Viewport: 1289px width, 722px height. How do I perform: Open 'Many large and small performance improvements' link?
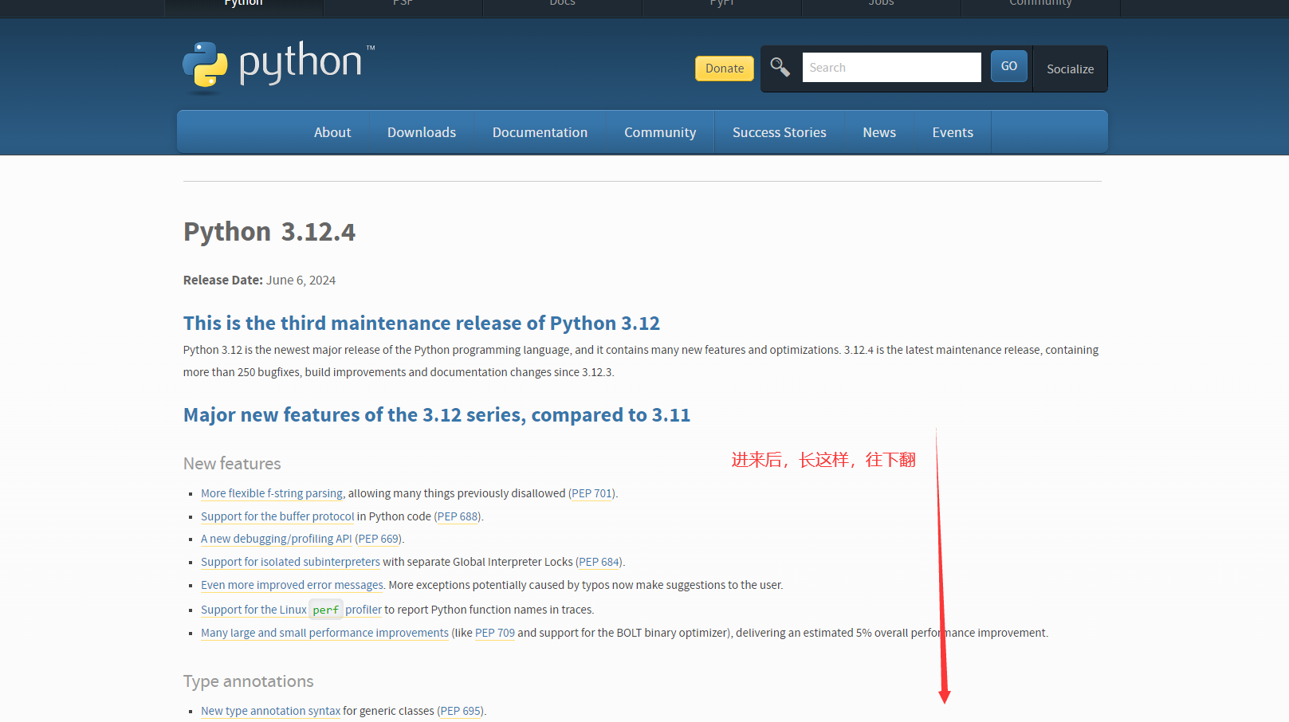coord(324,633)
